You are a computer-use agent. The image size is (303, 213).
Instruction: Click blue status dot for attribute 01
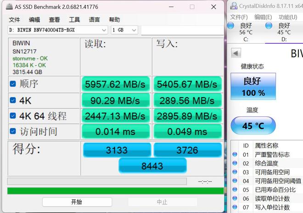(x=235, y=155)
